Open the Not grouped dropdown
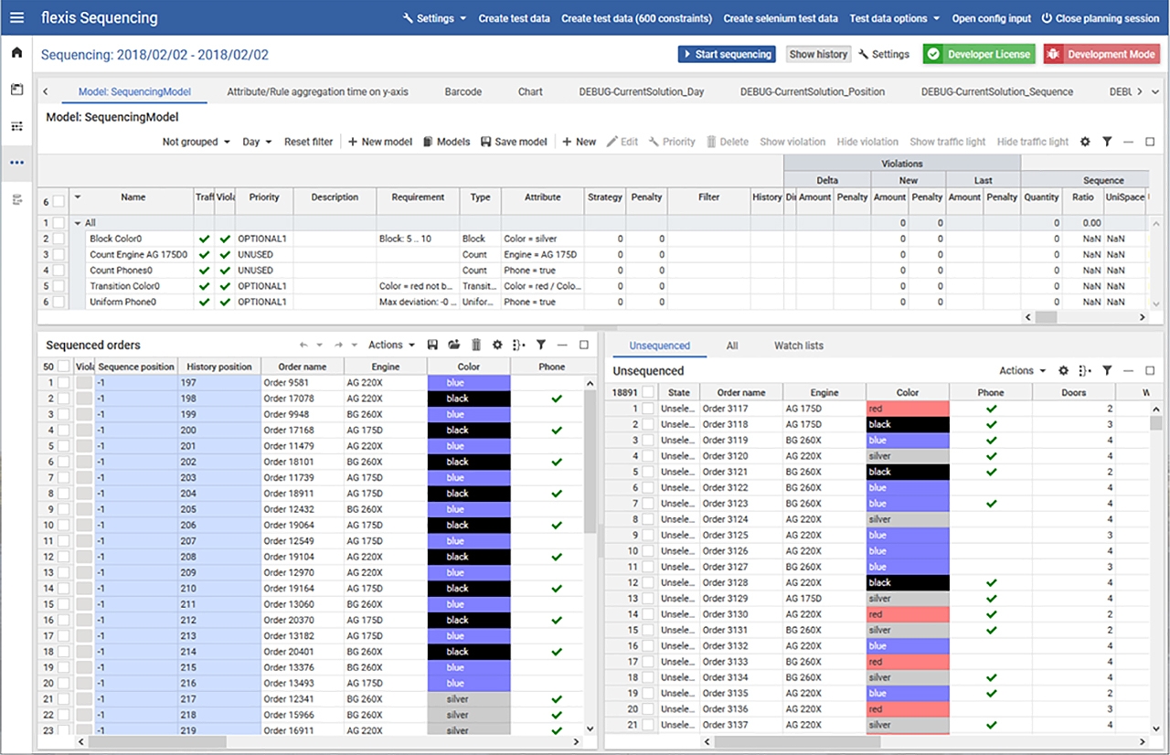The height and width of the screenshot is (755, 1170). [196, 142]
